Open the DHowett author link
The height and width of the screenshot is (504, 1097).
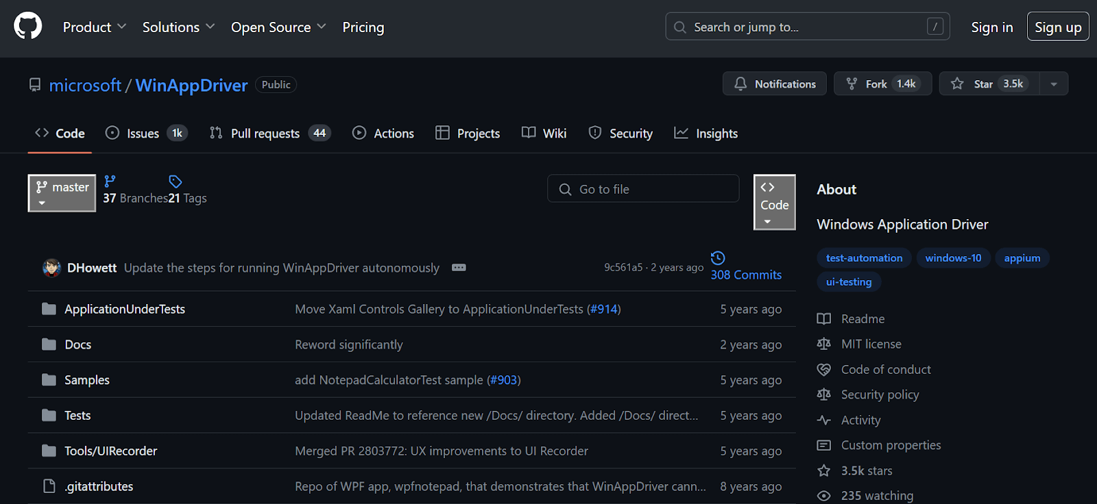92,268
